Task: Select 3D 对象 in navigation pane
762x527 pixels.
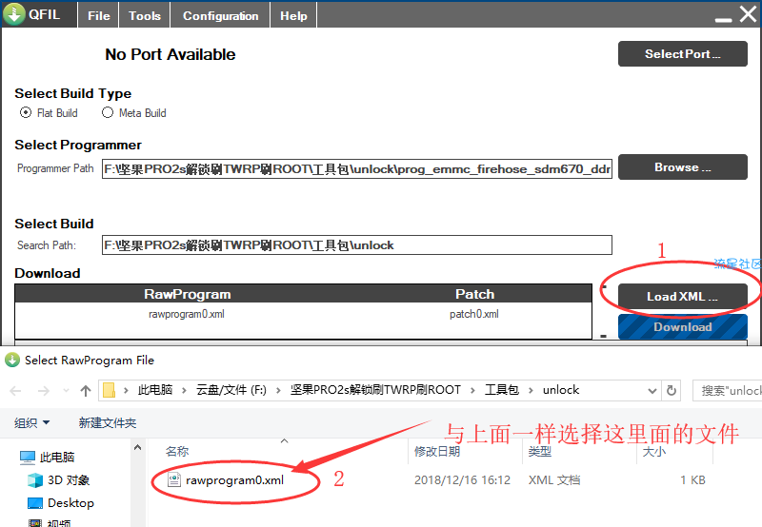Action: (x=59, y=480)
